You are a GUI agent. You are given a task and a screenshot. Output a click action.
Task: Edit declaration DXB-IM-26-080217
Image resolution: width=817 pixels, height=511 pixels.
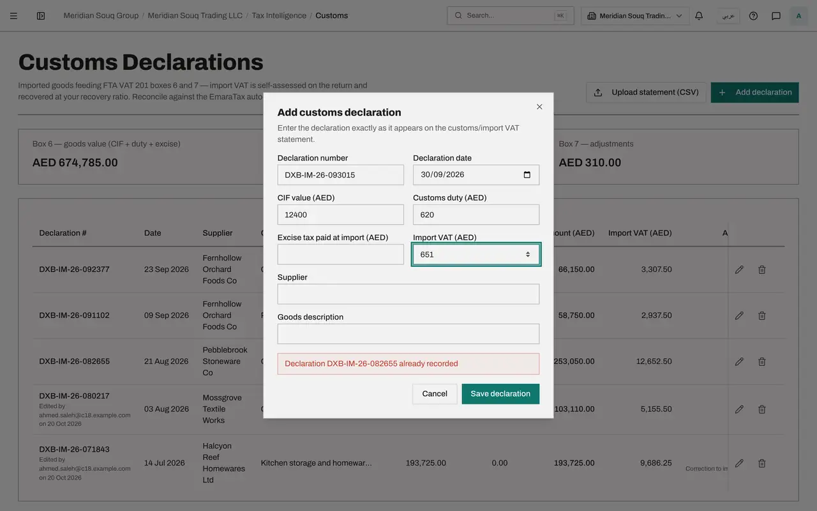739,409
